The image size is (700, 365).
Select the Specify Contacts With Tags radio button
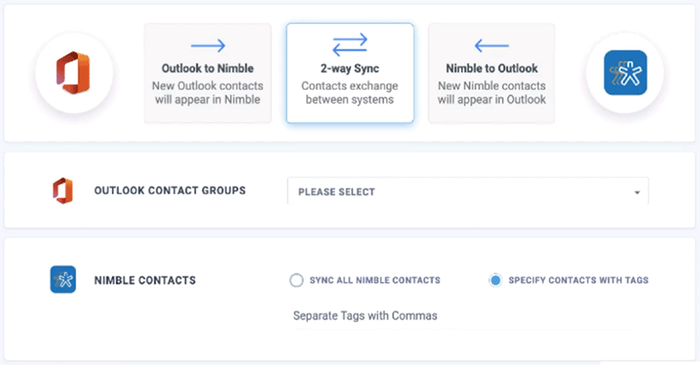tap(495, 280)
